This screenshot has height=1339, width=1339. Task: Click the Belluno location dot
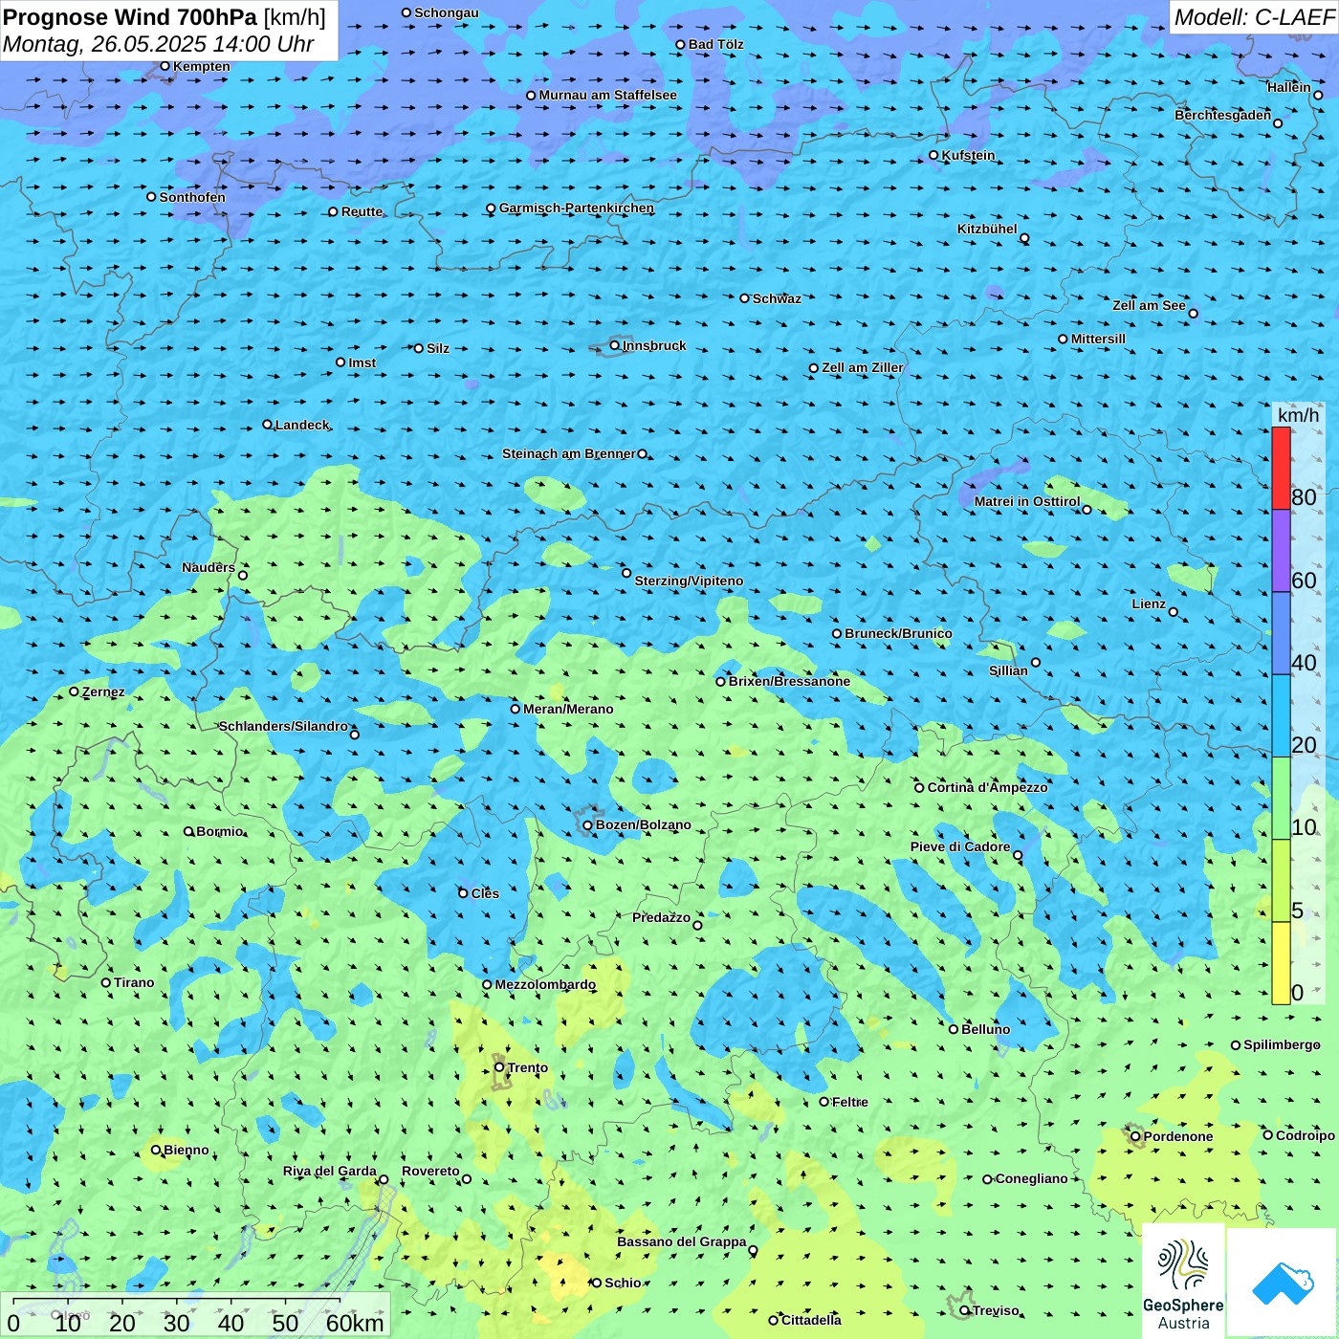click(954, 1029)
